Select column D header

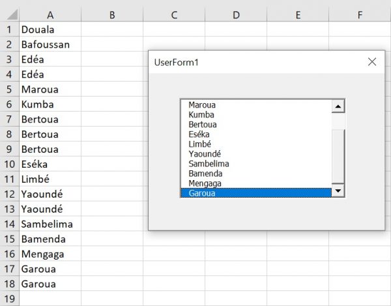pos(236,15)
